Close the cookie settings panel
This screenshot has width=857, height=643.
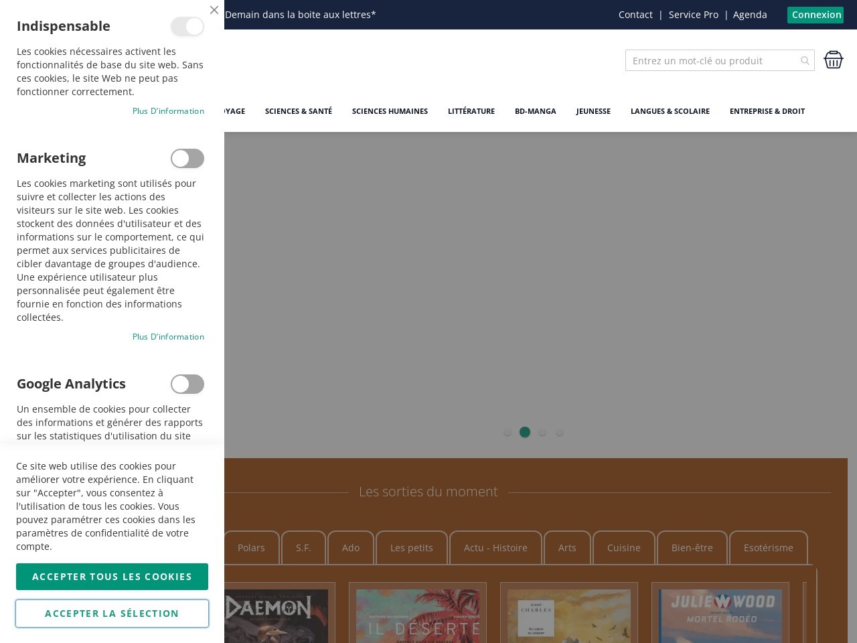click(x=214, y=10)
